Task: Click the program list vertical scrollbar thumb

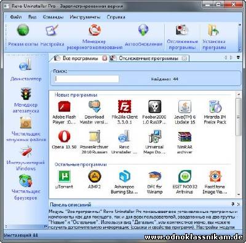Action: (x=238, y=117)
